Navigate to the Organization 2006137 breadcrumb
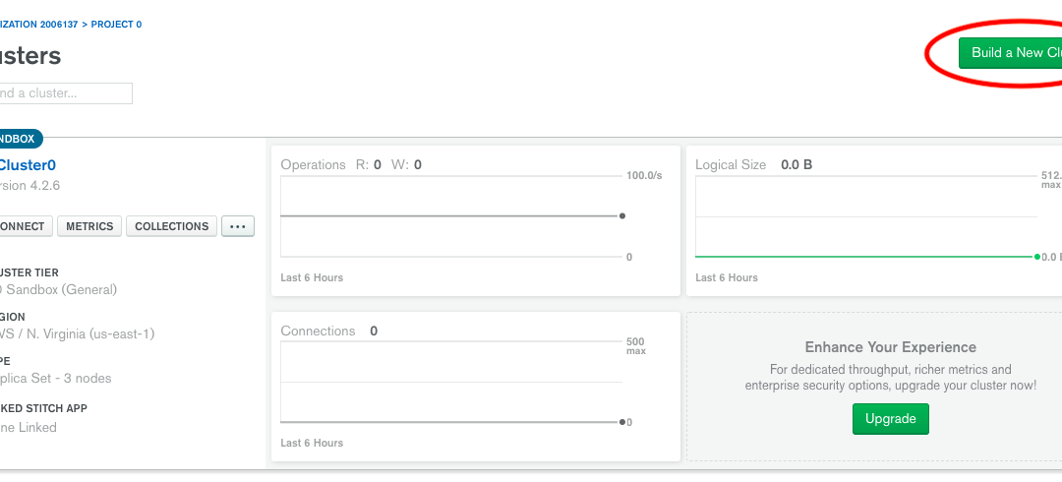1062x482 pixels. tap(39, 25)
